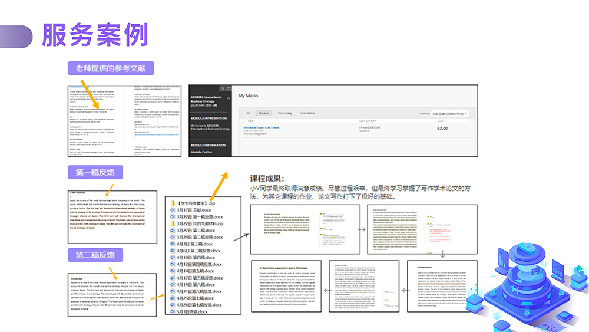Screen dimensions: 589x332
Task: Switch to the Submitted tab in My Marks
Action: coord(307,113)
